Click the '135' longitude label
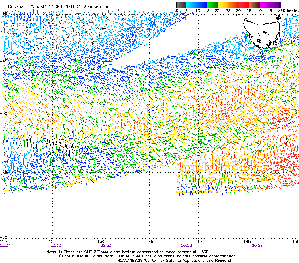 149,242
